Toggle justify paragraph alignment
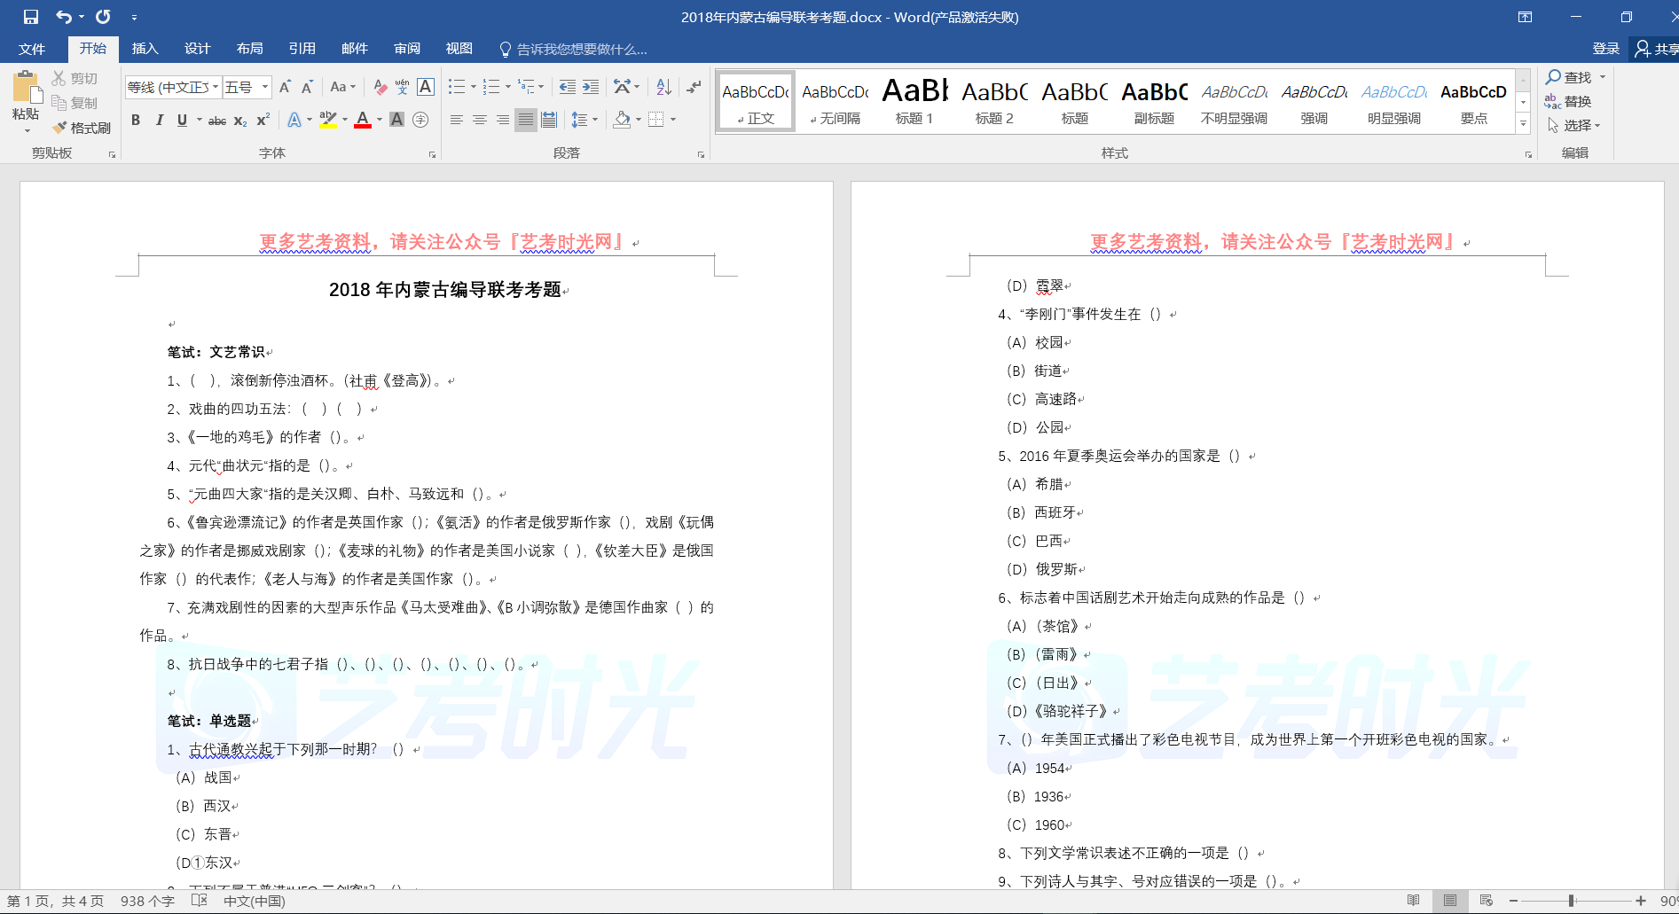The image size is (1679, 914). [x=526, y=120]
